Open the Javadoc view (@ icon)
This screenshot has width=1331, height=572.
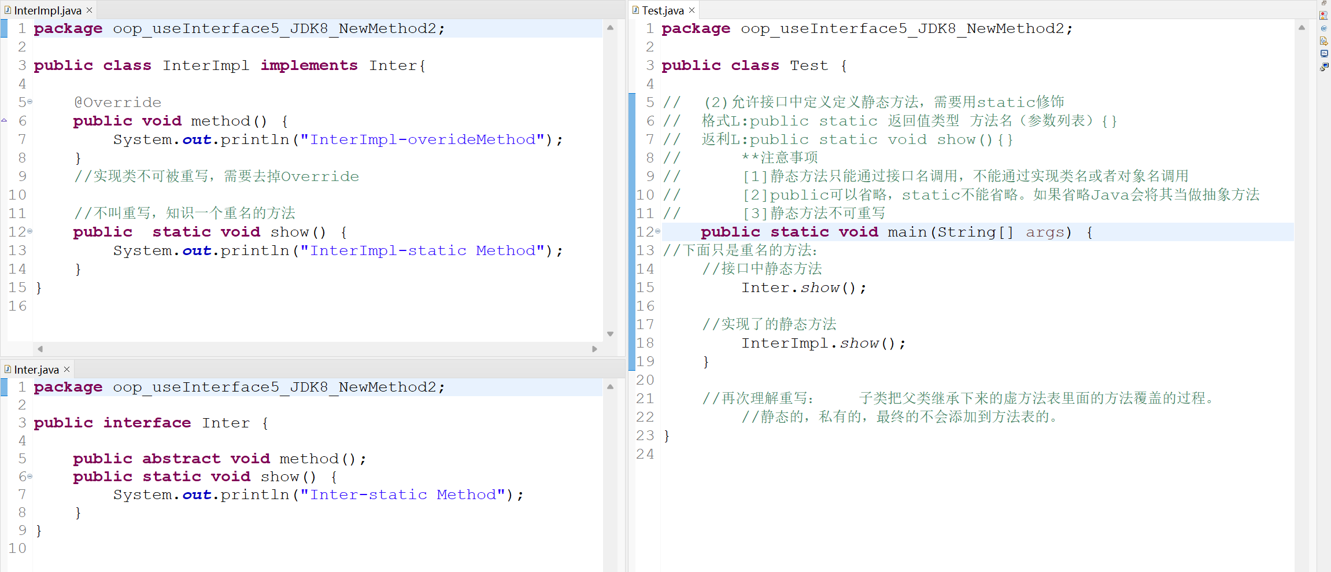coord(1324,28)
